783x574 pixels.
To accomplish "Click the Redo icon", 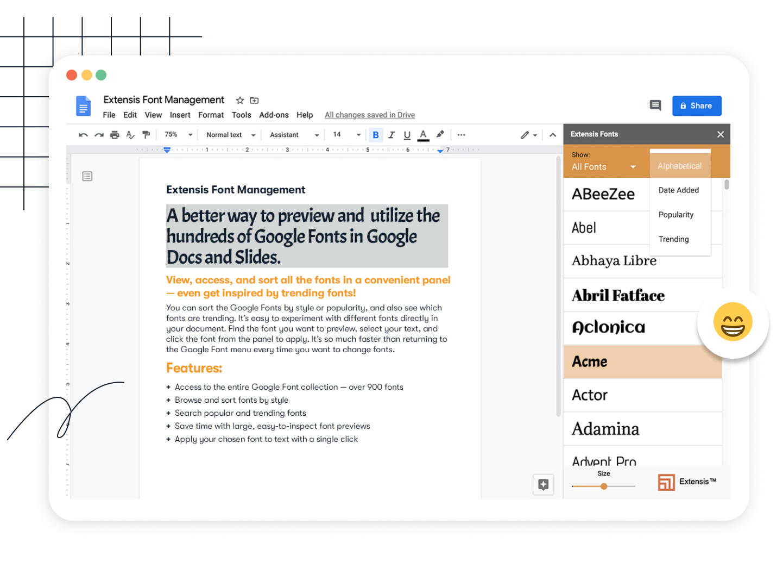I will point(99,134).
